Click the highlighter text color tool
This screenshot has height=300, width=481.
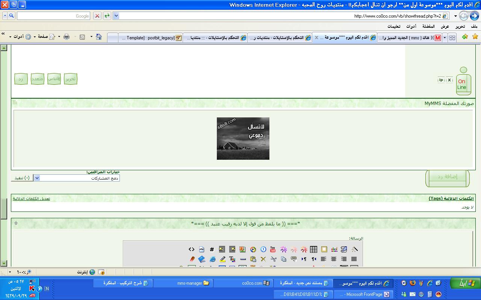[222, 259]
